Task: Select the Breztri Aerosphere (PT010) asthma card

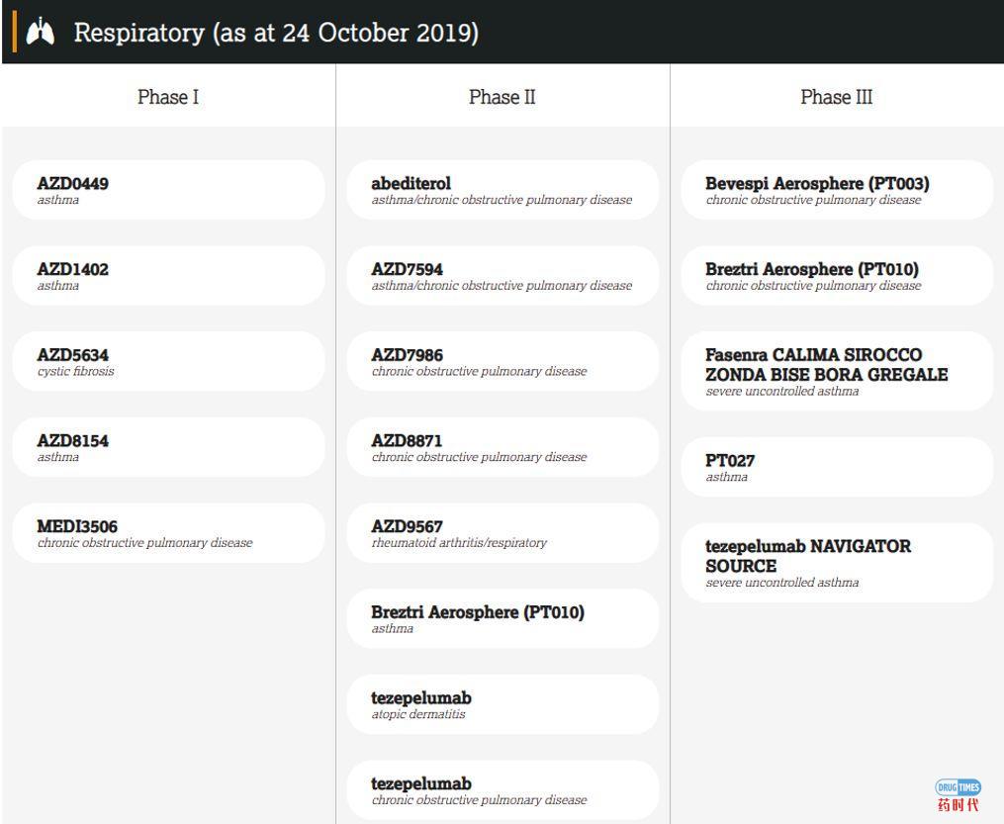Action: coord(502,619)
